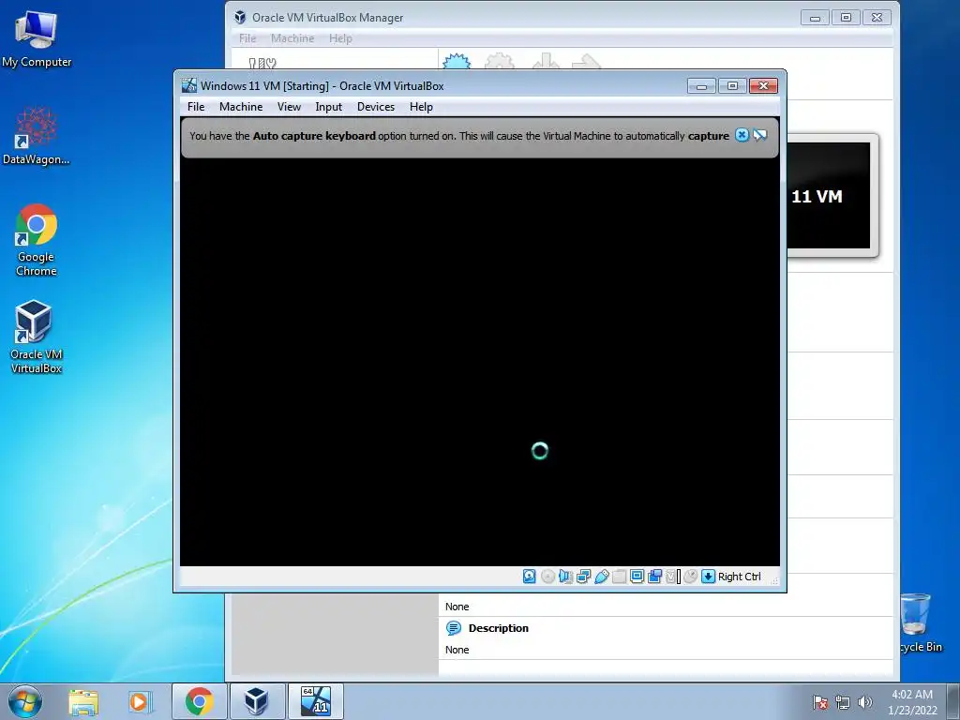This screenshot has height=720, width=960.
Task: Close the Windows 11 VM window
Action: click(763, 85)
